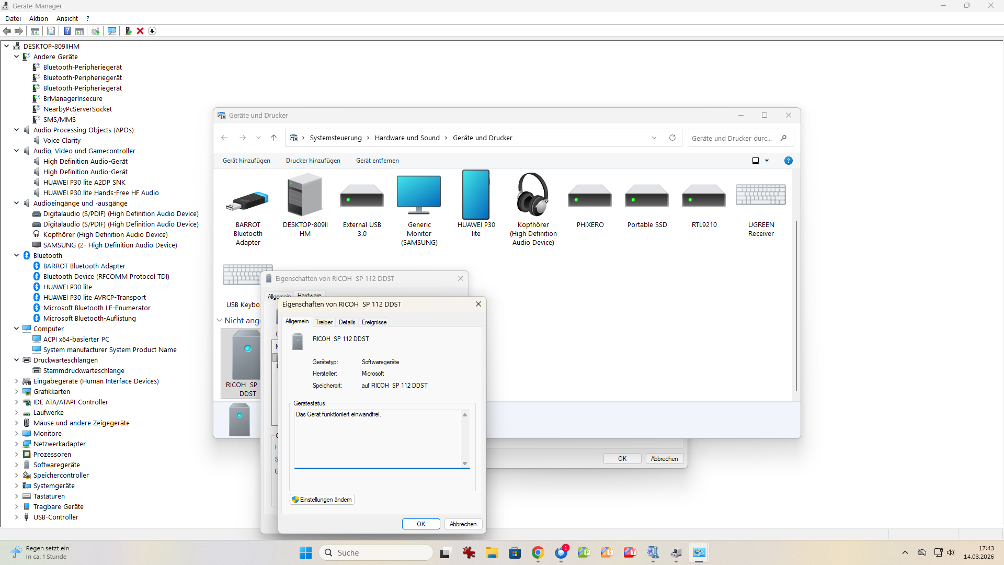Click the Geräte und Drucker search field
Viewport: 1004px width, 565px height.
[x=732, y=138]
